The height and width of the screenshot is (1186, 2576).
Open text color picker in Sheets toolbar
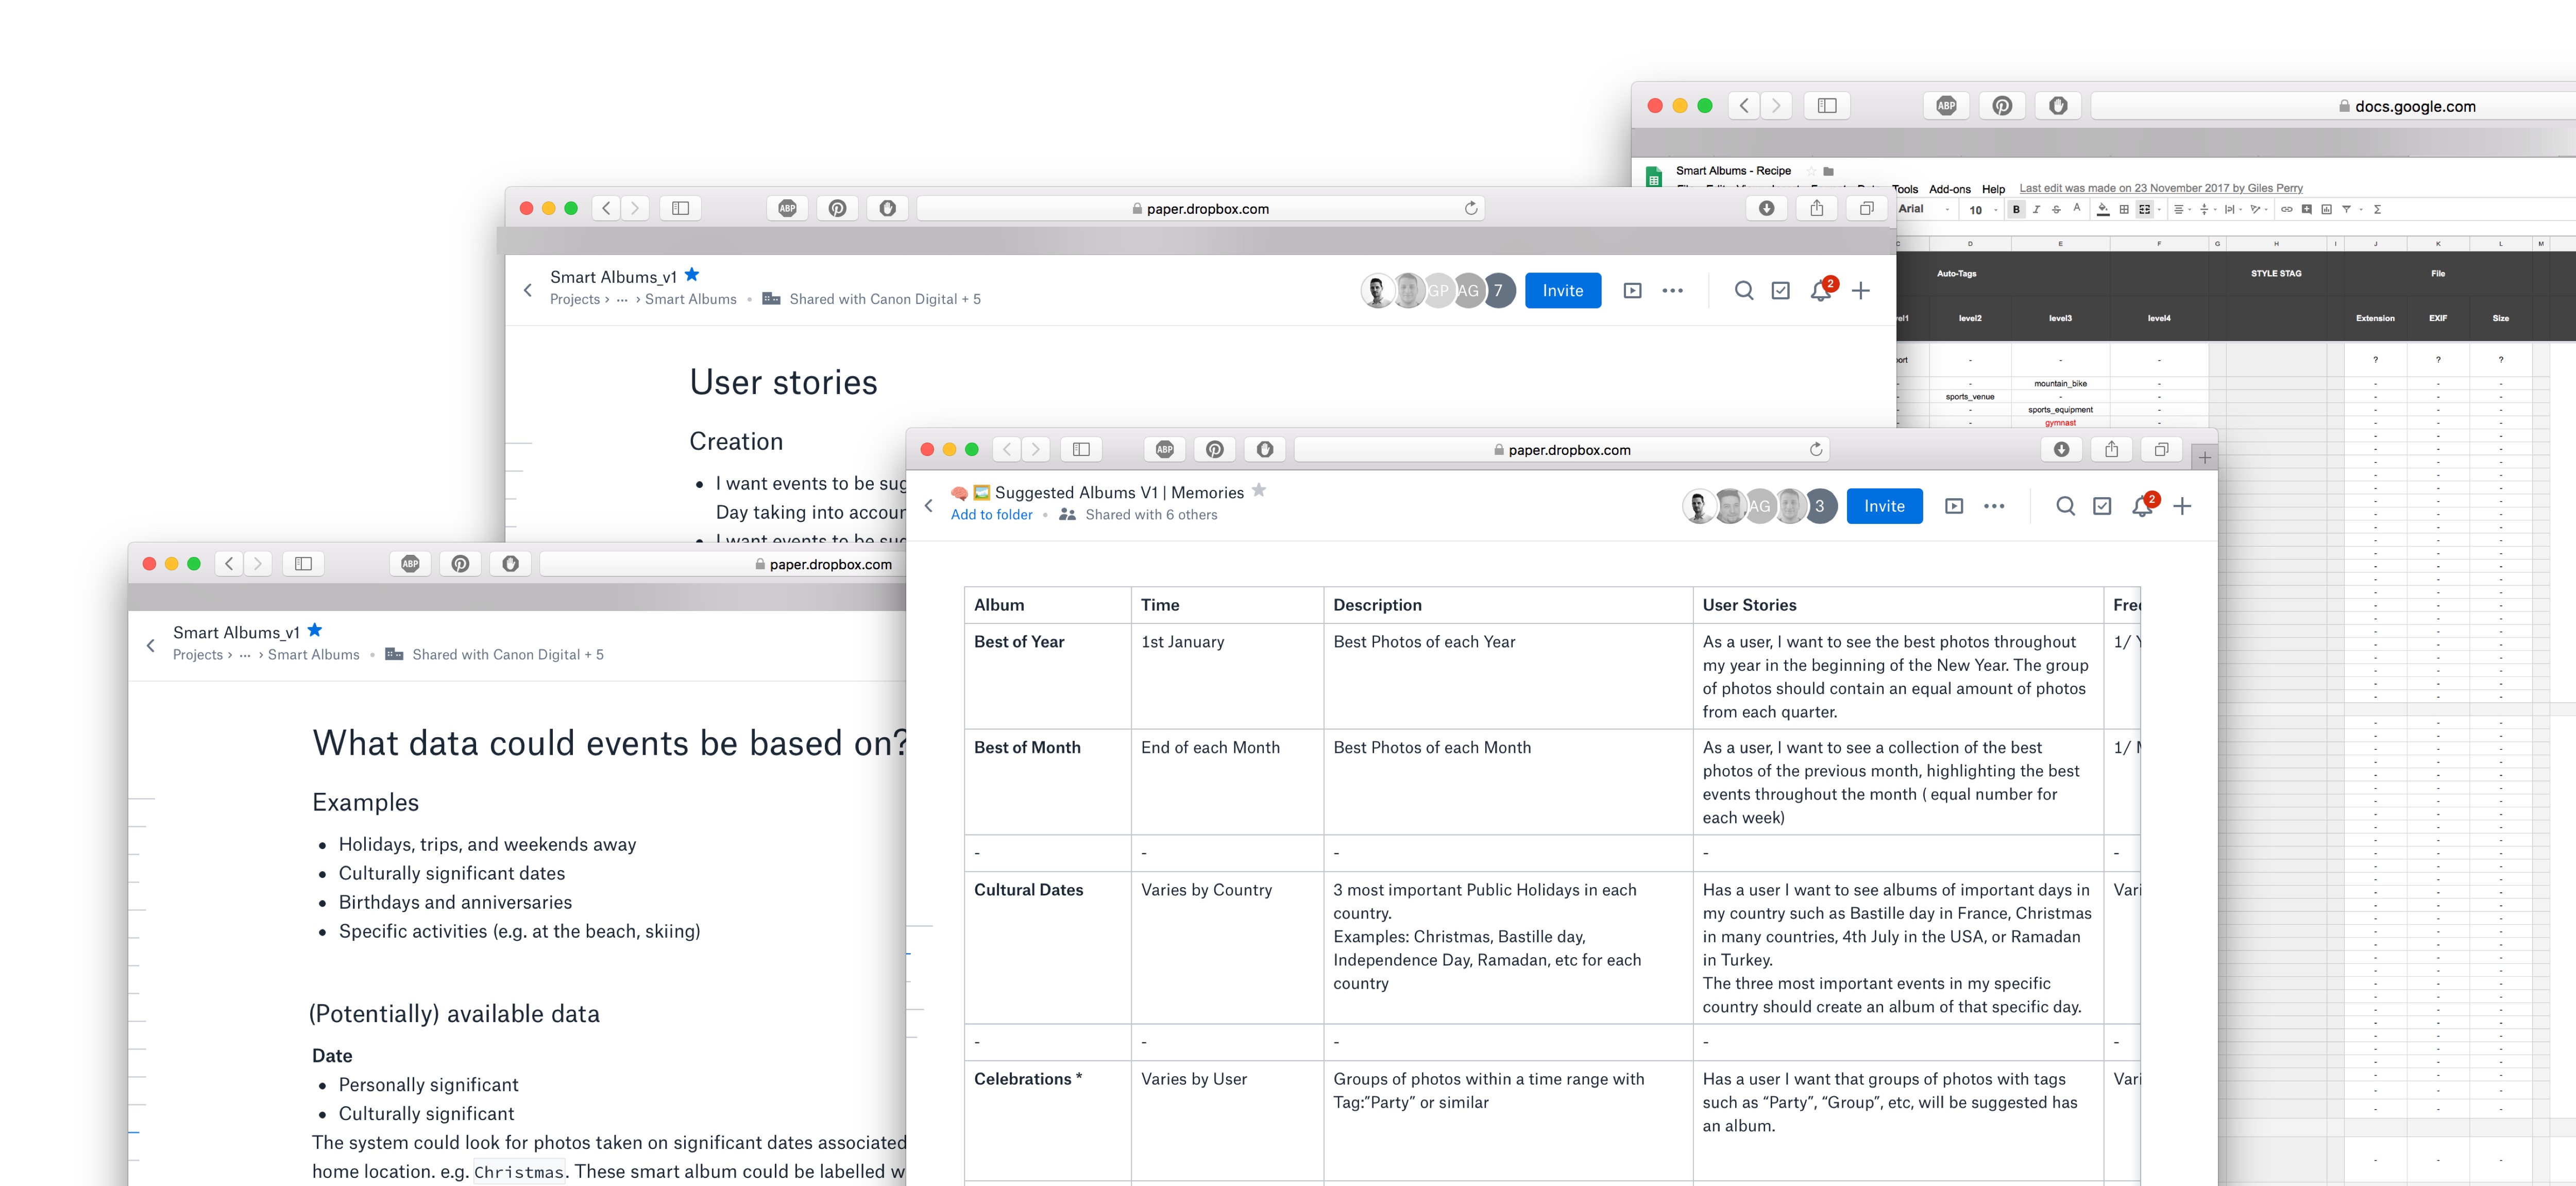tap(2077, 208)
